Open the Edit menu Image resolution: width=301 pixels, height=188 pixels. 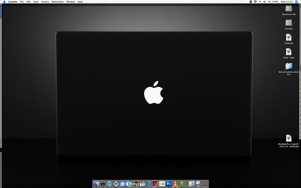coord(28,2)
